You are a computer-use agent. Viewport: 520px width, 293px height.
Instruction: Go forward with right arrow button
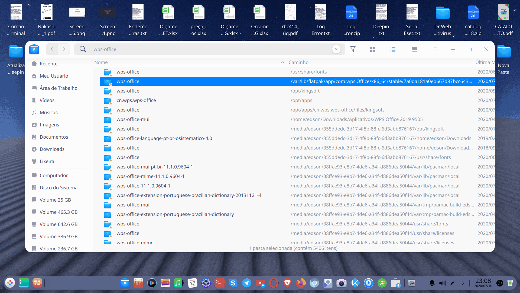pos(64,49)
